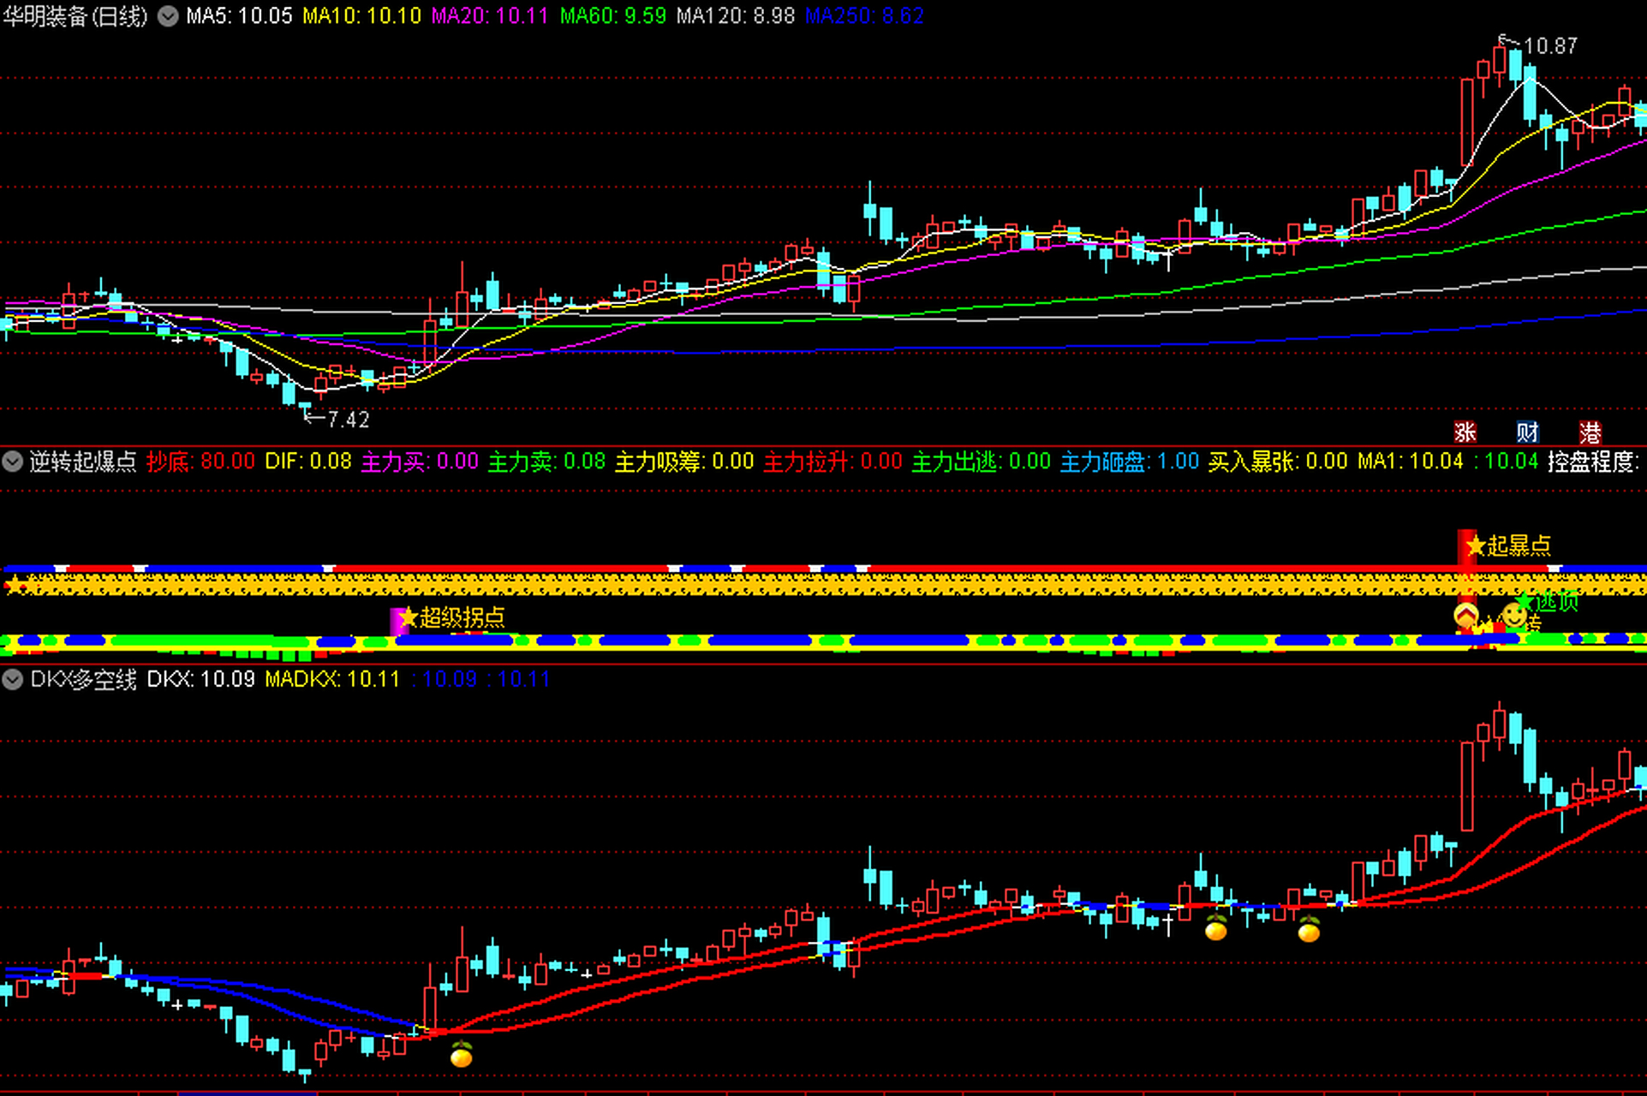The height and width of the screenshot is (1096, 1647).
Task: Expand the 逆转起爆点 indicator panel menu
Action: 13,462
